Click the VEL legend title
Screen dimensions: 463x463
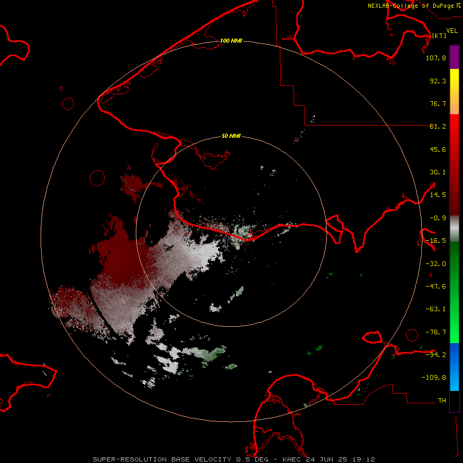(x=452, y=31)
